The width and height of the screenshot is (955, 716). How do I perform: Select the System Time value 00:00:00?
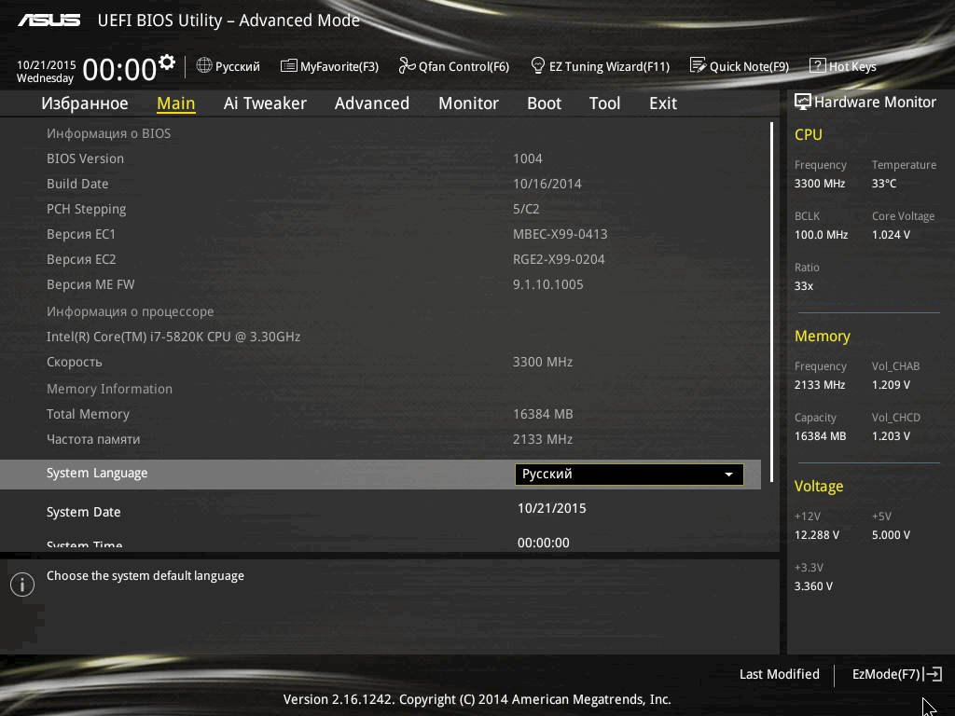[544, 543]
